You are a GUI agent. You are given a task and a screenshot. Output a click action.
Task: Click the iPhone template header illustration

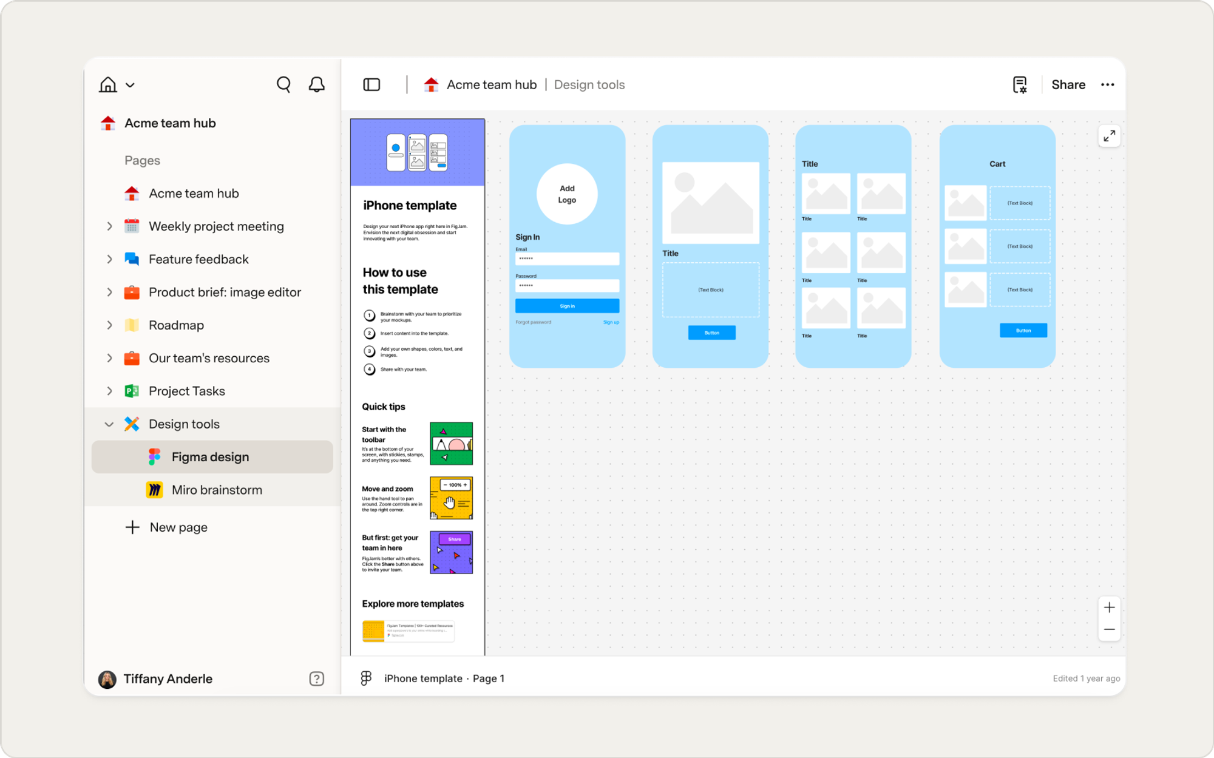(418, 152)
